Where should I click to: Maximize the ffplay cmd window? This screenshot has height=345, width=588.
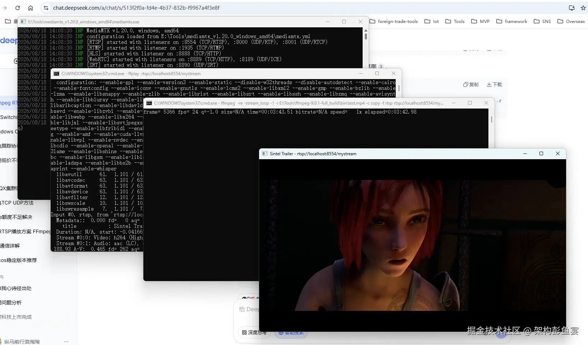pyautogui.click(x=377, y=73)
